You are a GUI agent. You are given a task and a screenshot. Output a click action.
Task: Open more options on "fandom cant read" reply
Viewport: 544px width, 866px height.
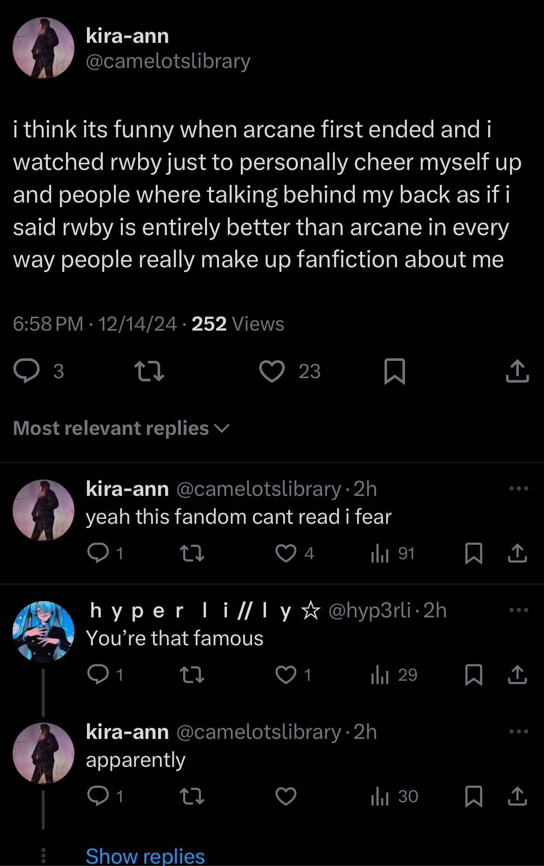tap(518, 488)
